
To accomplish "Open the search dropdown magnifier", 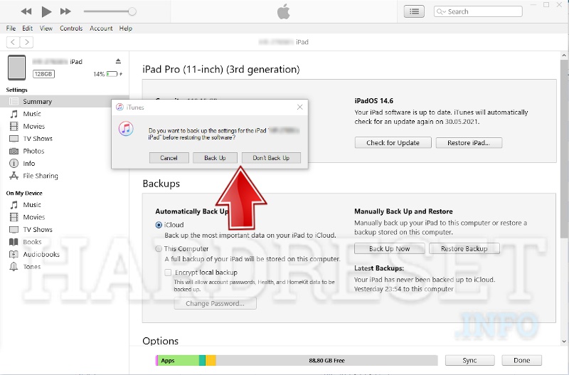I will coord(442,11).
